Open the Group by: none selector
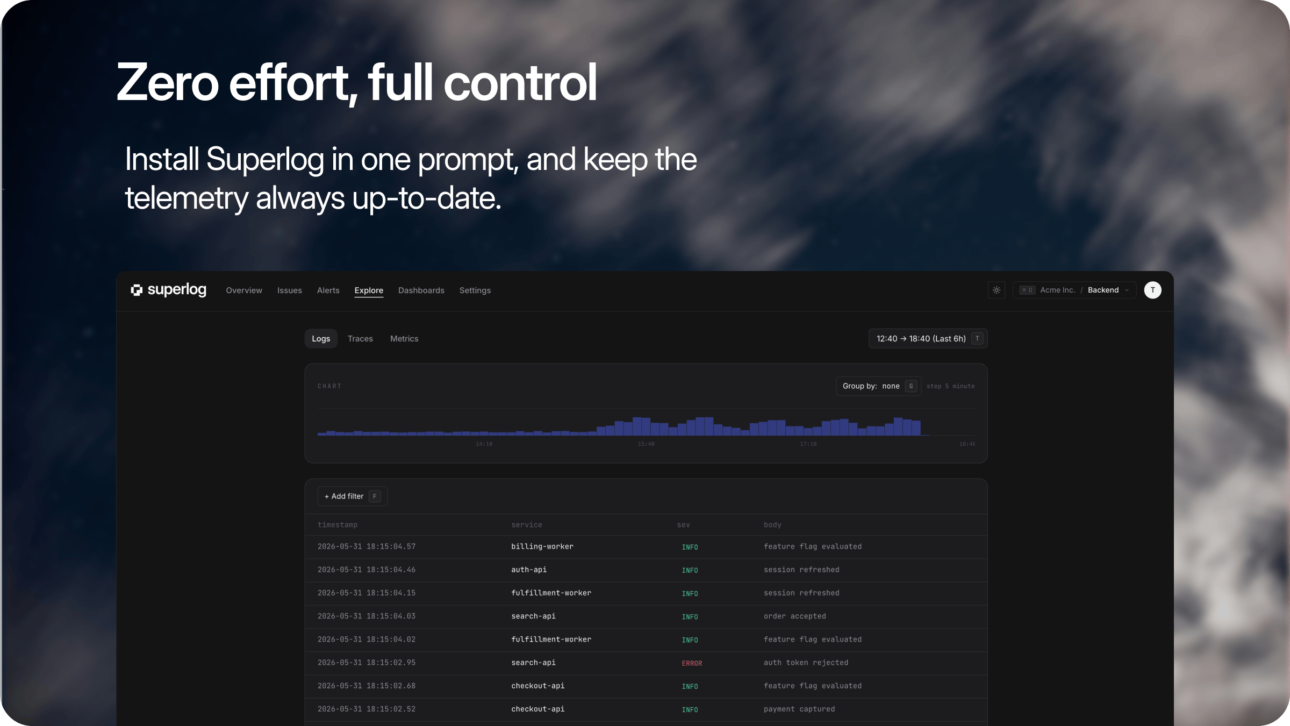Viewport: 1290px width, 726px height. 878,386
